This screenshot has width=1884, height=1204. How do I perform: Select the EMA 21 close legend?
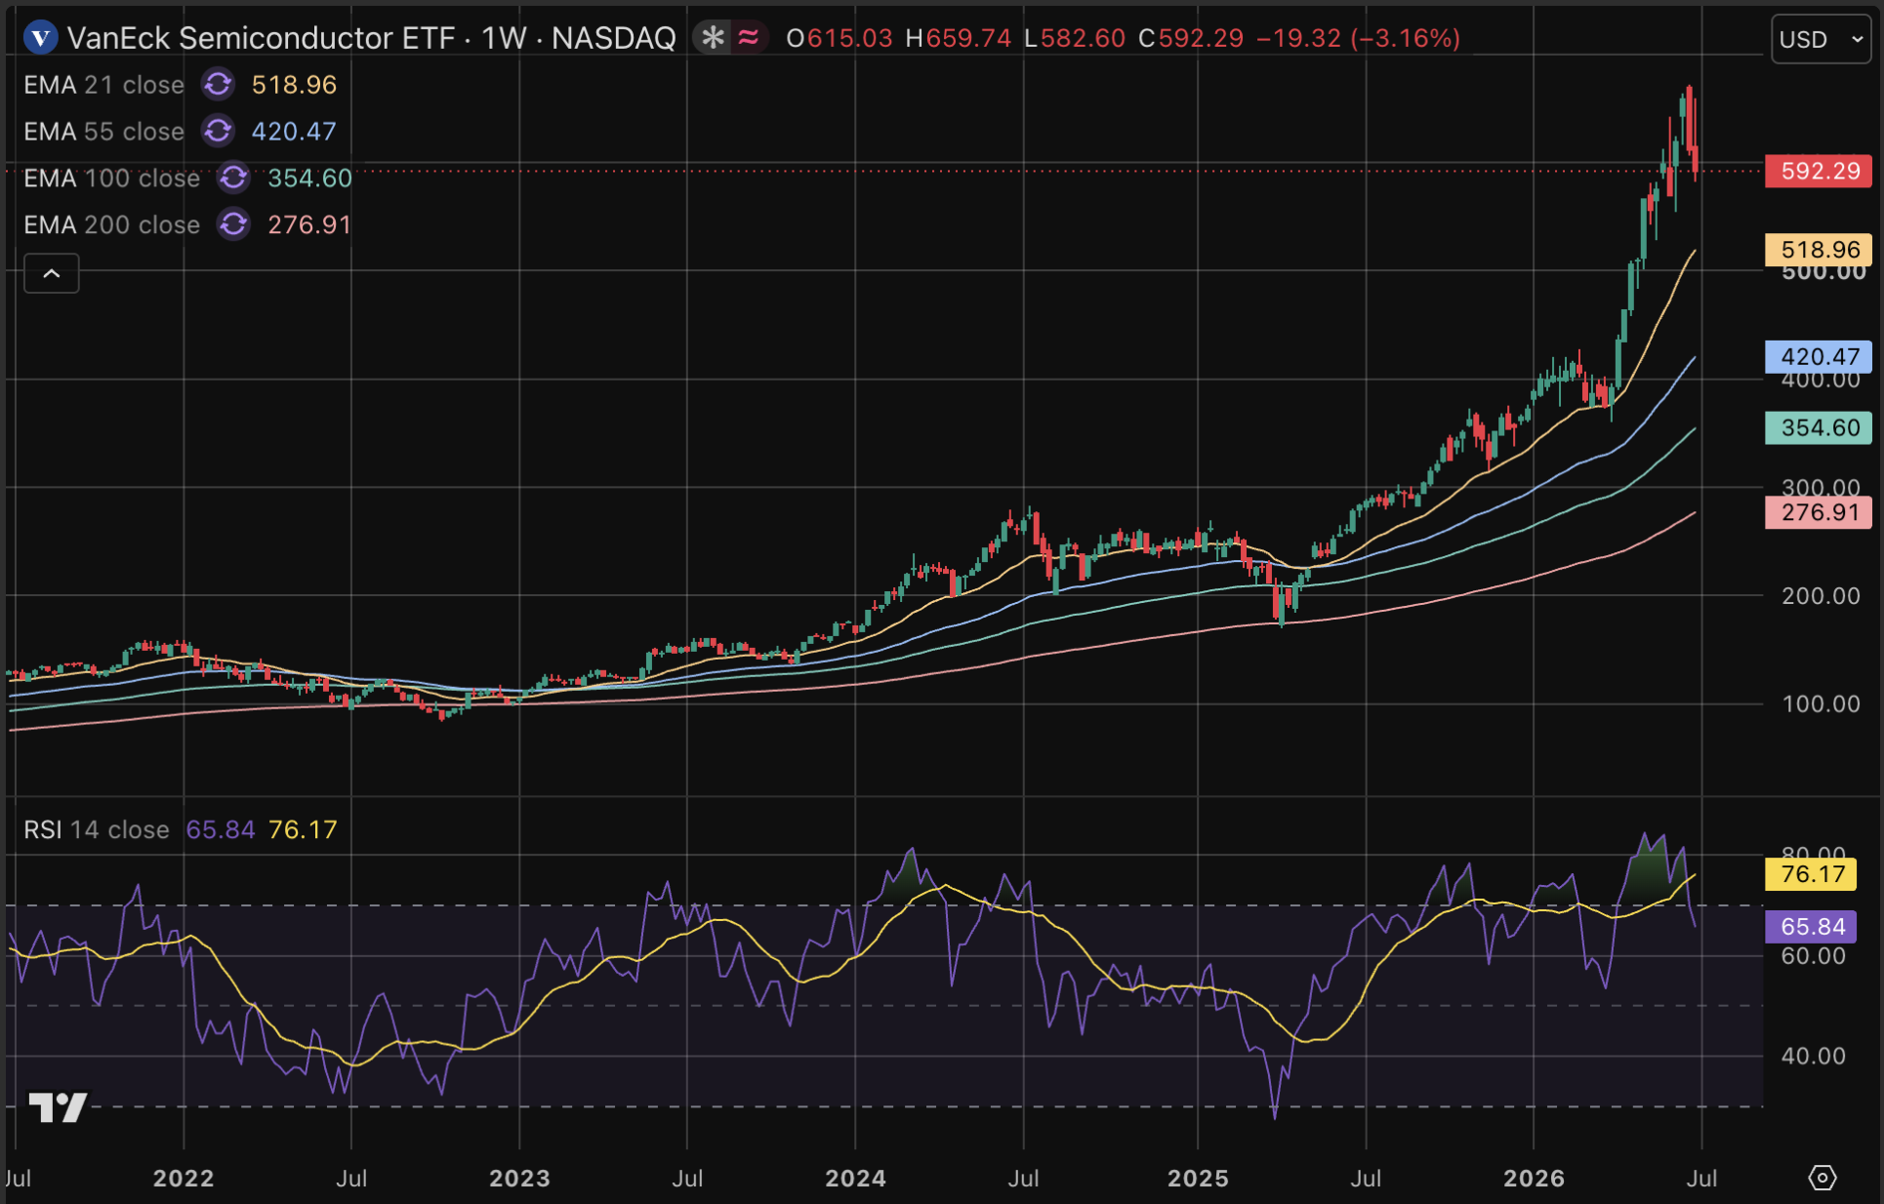[104, 85]
